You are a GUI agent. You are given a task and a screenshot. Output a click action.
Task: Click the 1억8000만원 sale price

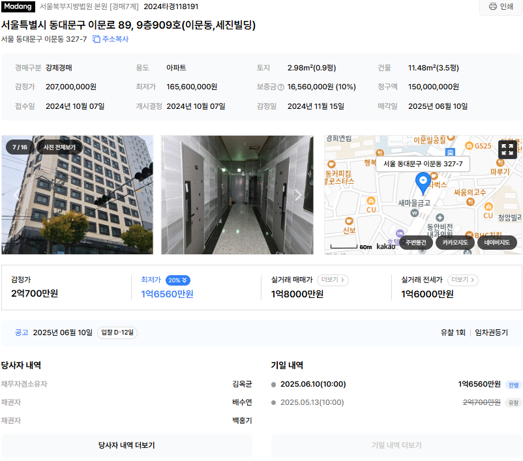tap(297, 294)
